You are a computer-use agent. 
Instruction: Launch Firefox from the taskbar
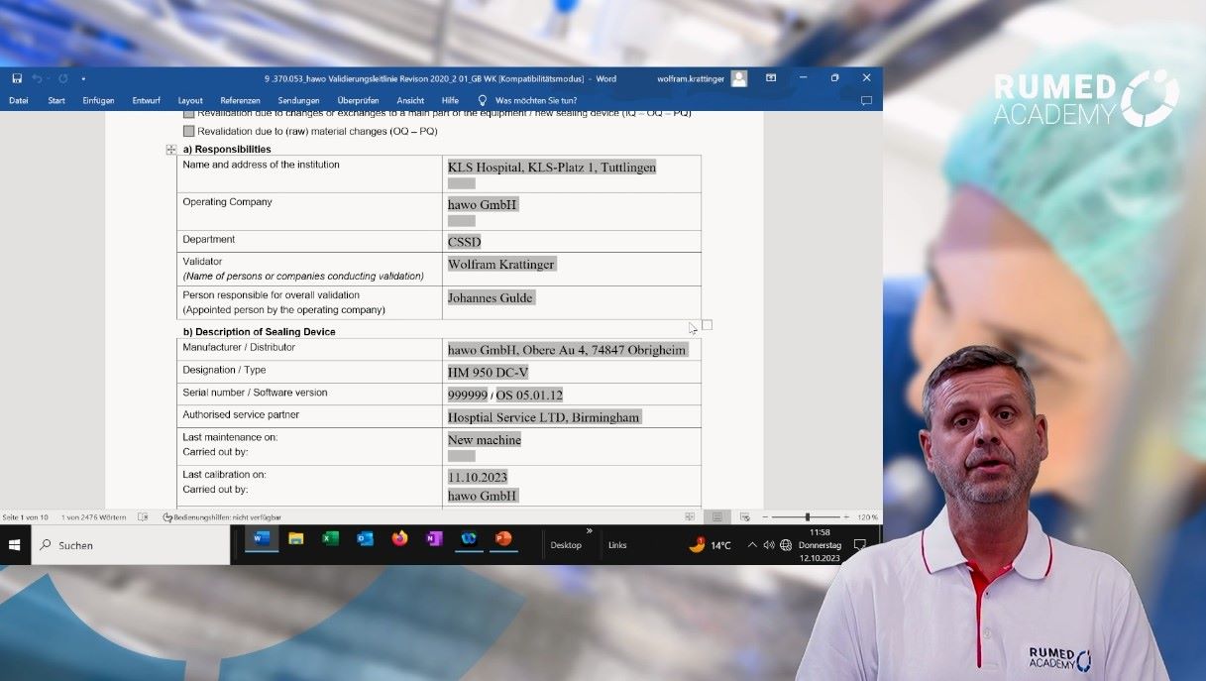[x=399, y=539]
